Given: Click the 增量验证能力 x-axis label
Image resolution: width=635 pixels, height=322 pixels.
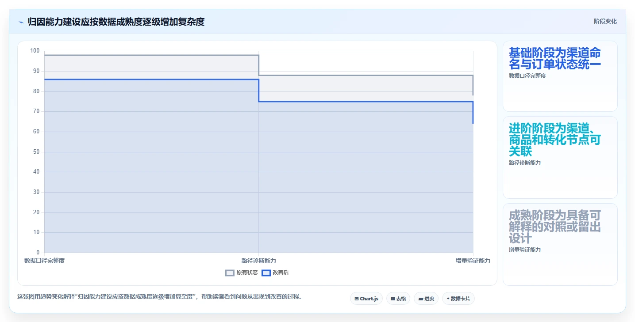Looking at the screenshot, I should 473,261.
